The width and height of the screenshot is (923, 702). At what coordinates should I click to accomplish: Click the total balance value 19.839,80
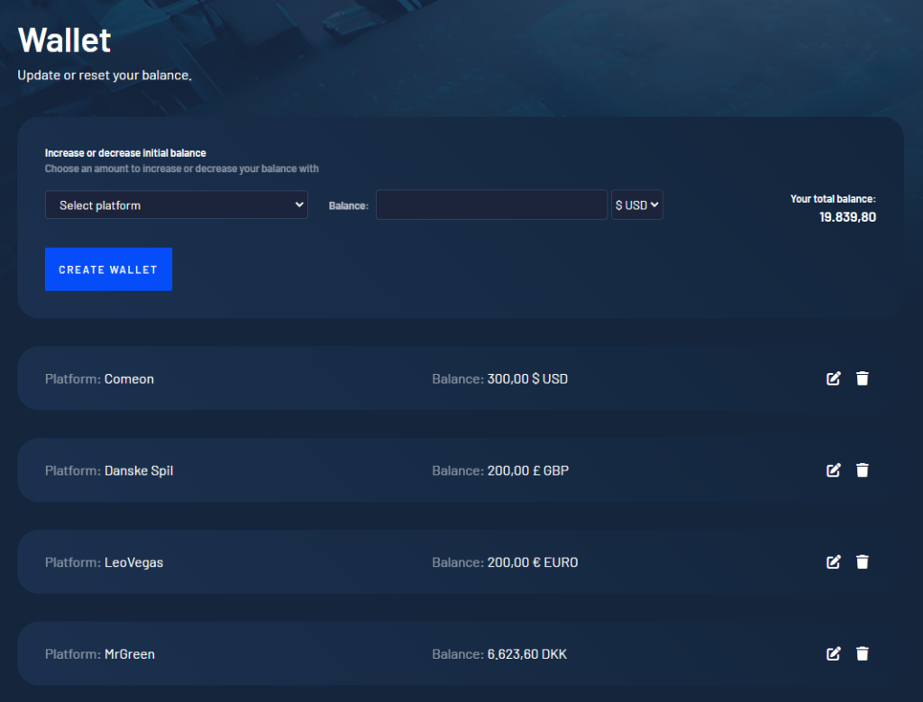[x=847, y=217]
